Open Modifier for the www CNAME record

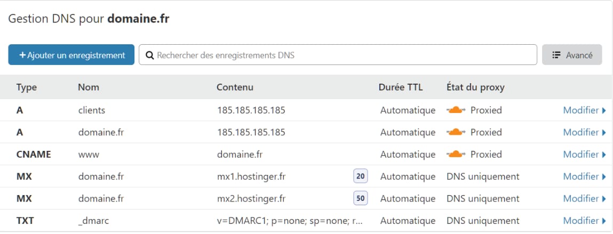pos(585,154)
